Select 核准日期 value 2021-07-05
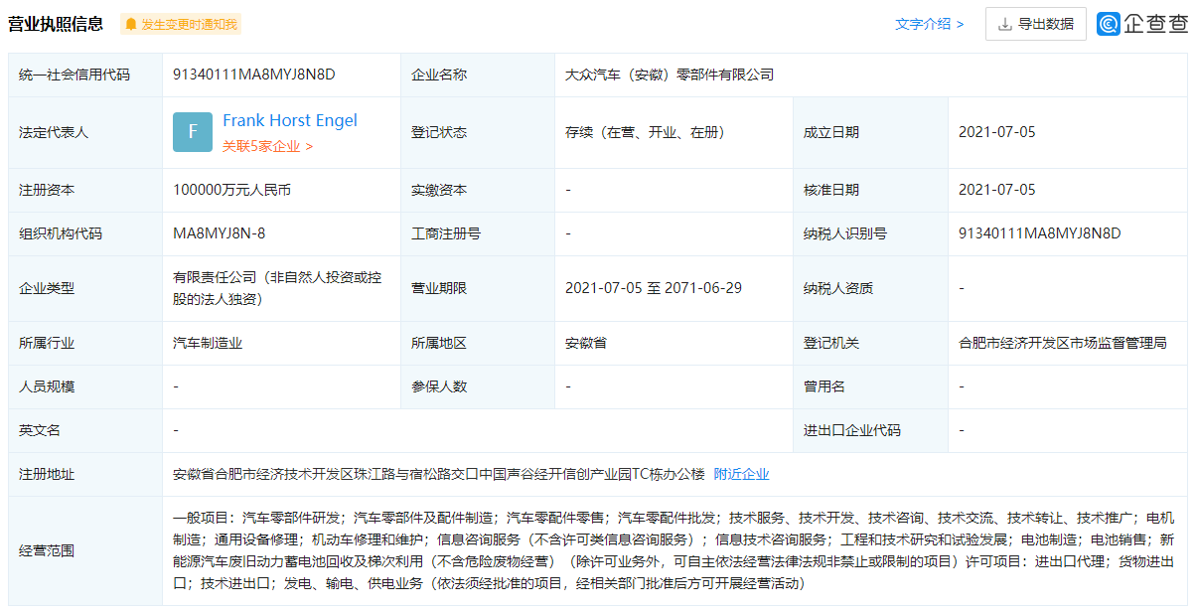 click(997, 190)
